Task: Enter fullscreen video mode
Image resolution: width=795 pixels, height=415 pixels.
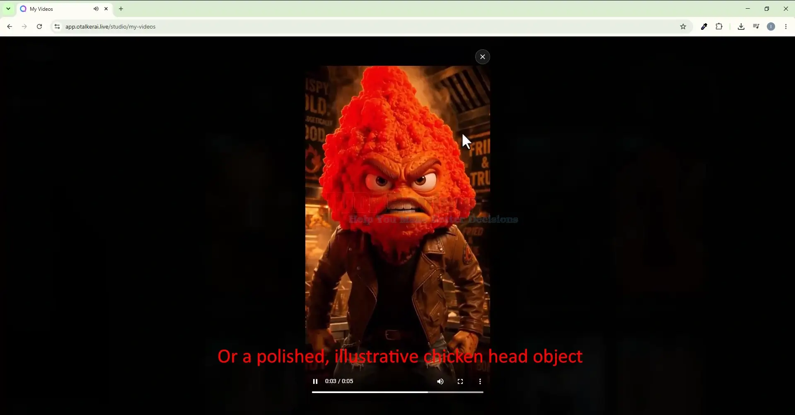Action: (460, 382)
